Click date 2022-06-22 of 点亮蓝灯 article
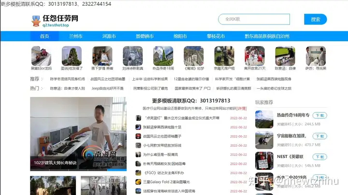The width and height of the screenshot is (348, 195). (x=238, y=118)
